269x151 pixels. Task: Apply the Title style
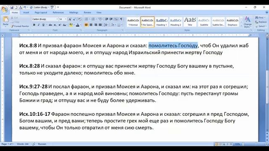190,22
